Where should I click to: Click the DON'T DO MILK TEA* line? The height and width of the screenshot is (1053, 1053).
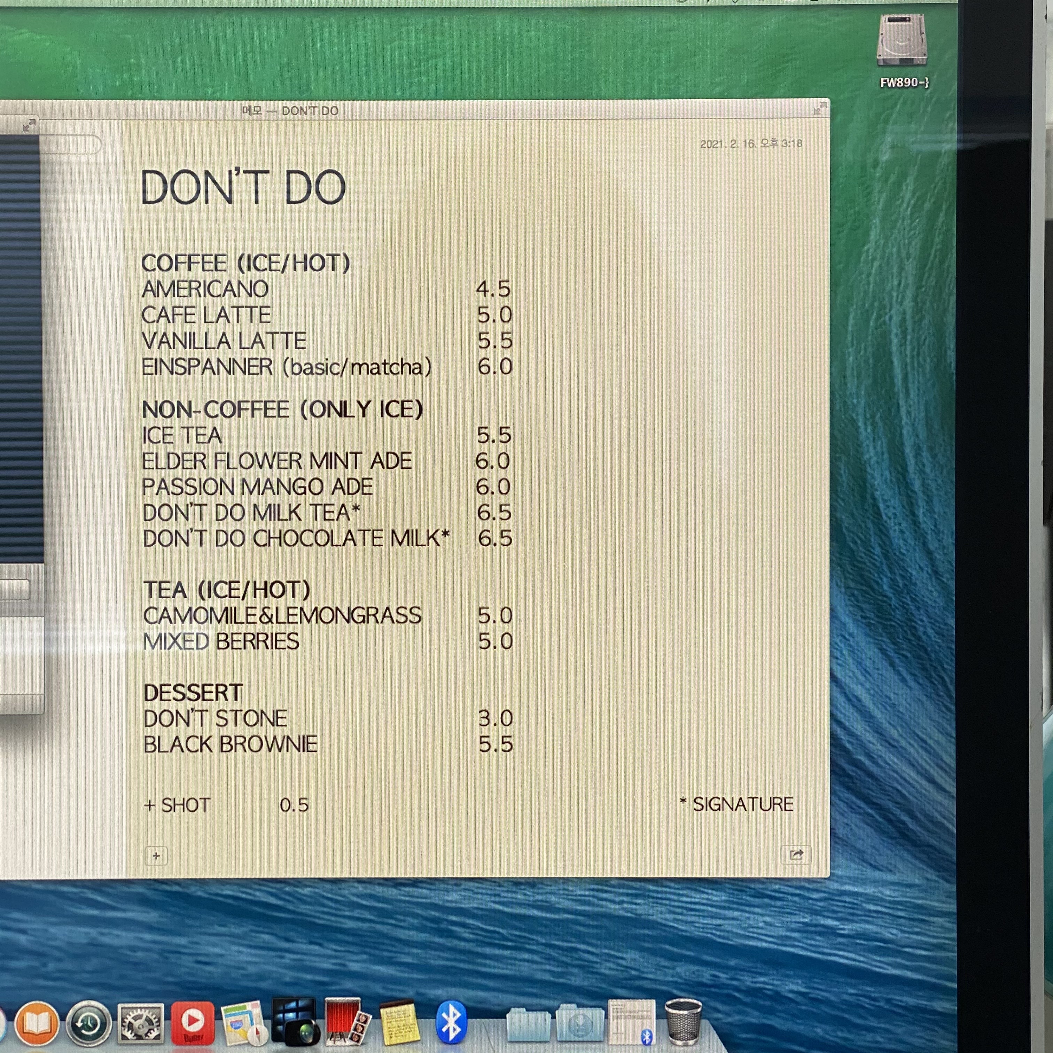click(251, 512)
